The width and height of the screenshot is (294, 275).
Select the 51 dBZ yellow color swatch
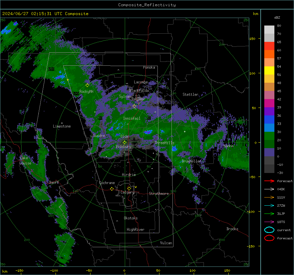(269, 70)
